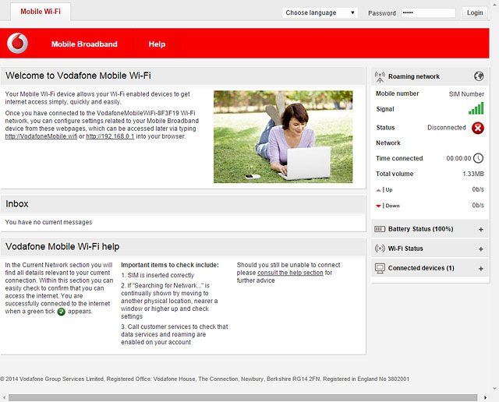This screenshot has height=402, width=499.
Task: Click the red Down arrow icon
Action: tap(379, 206)
